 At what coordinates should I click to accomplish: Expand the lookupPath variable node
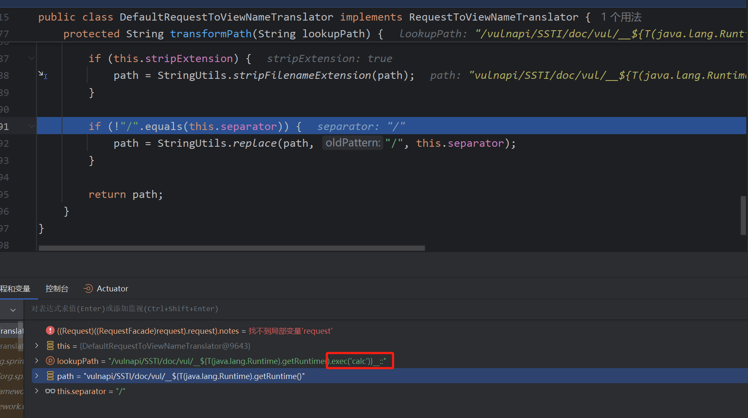37,361
